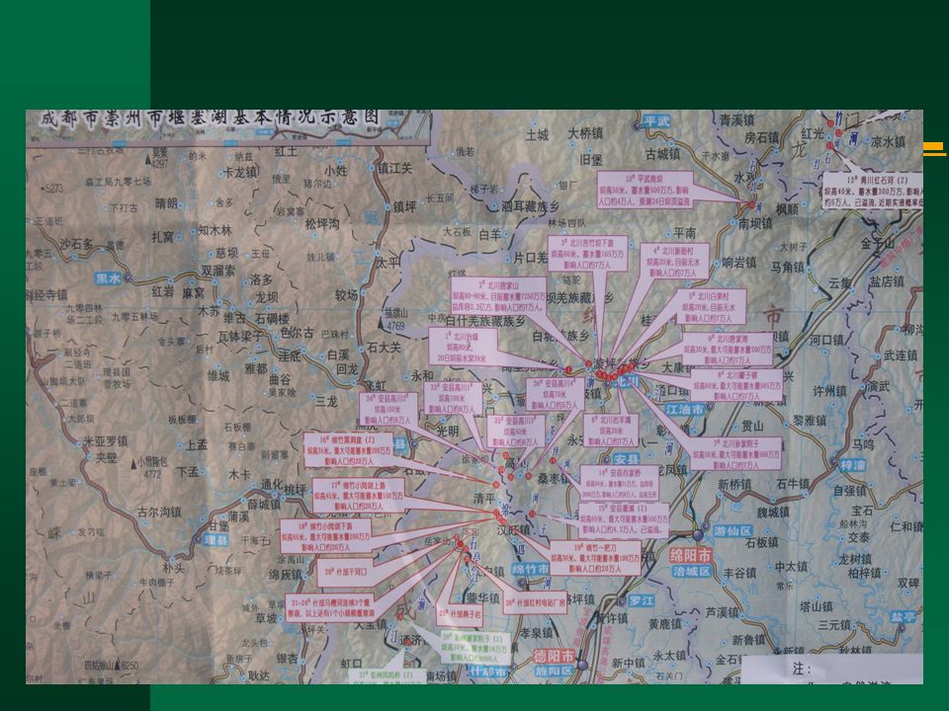Click the 薛城镇 town label

coord(263,504)
